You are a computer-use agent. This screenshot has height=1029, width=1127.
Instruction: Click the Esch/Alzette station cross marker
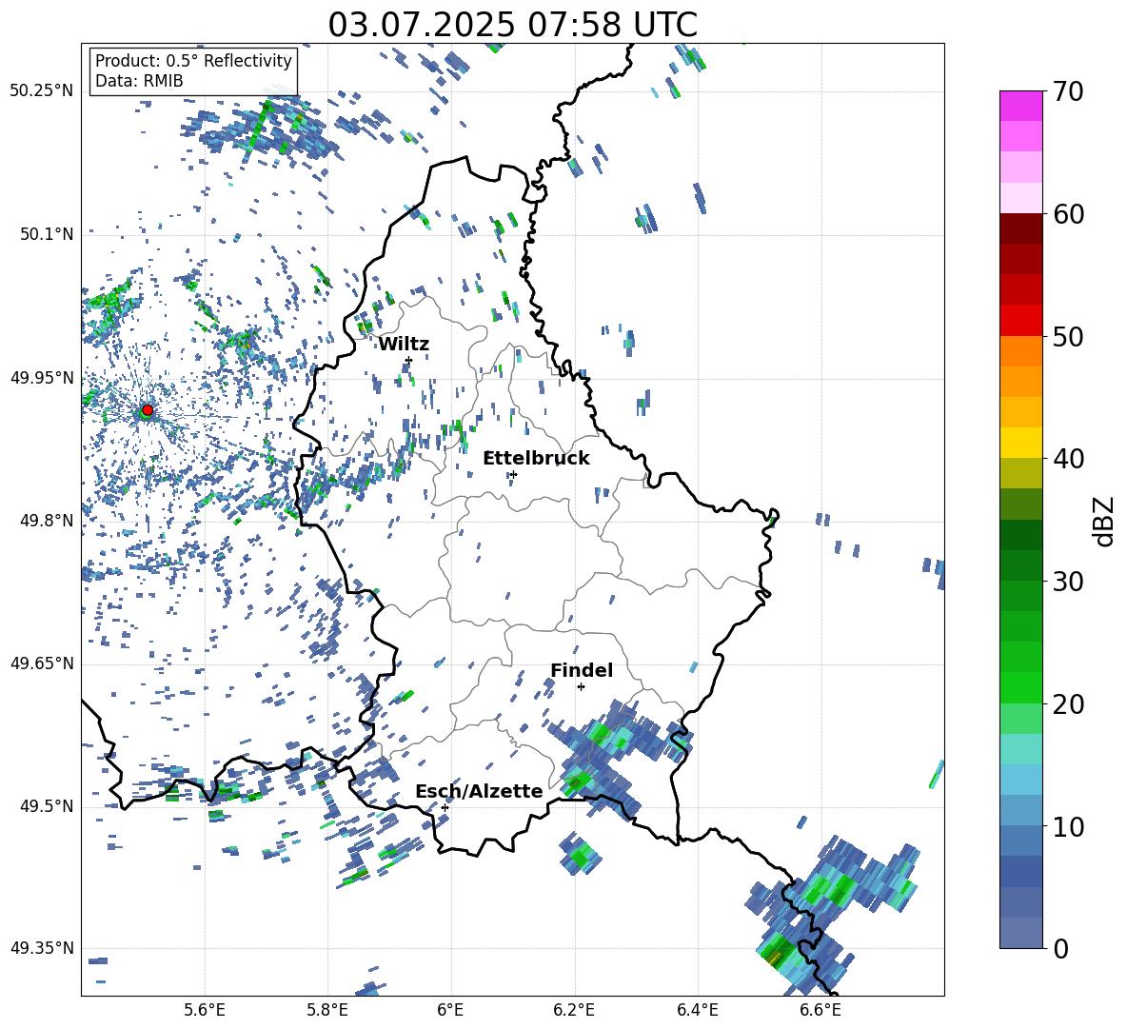click(445, 807)
